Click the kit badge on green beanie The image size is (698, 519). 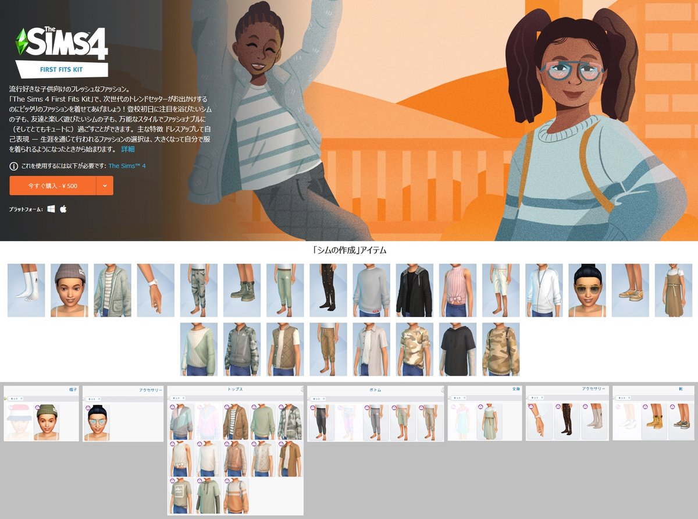point(38,407)
